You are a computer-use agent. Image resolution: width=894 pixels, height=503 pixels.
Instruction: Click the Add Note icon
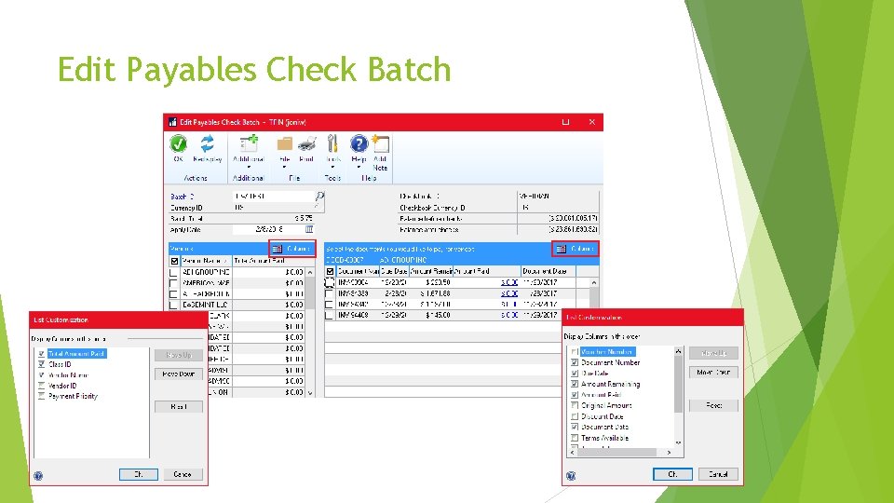(x=380, y=143)
